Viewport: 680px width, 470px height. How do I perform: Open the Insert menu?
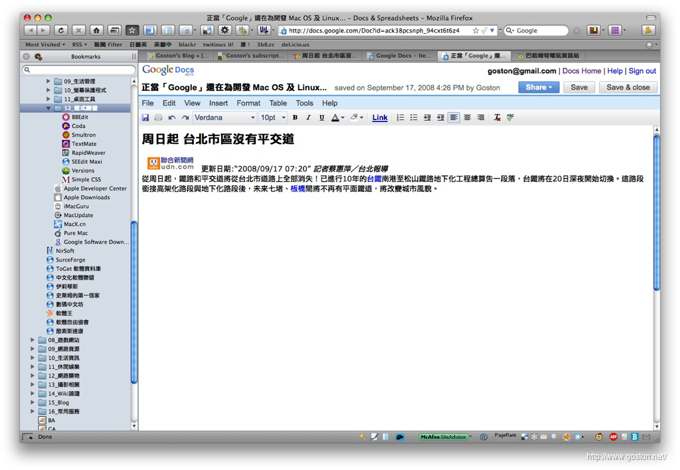pos(218,103)
